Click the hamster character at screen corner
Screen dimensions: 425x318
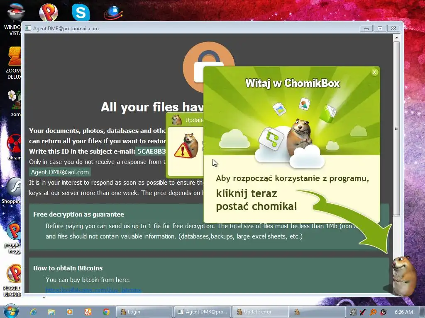click(404, 275)
